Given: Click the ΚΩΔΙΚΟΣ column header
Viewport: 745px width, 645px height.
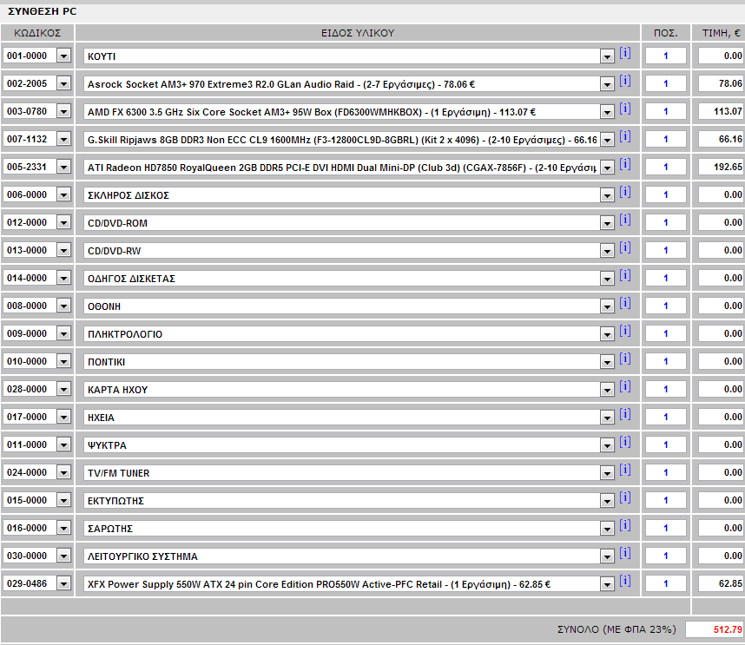Looking at the screenshot, I should pos(37,33).
